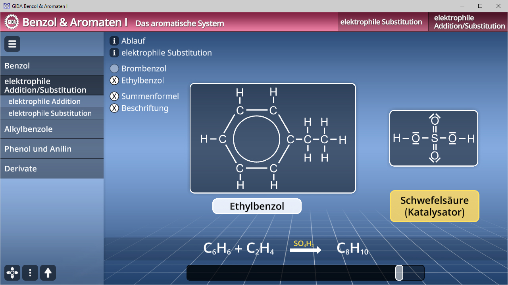Open info icon for elektrophile Substitution
Image resolution: width=508 pixels, height=285 pixels.
(x=114, y=53)
